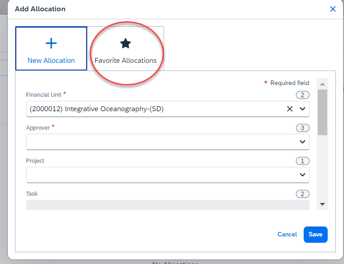Switch to the New Allocation tab label
Screen dimensions: 344x264
point(51,61)
